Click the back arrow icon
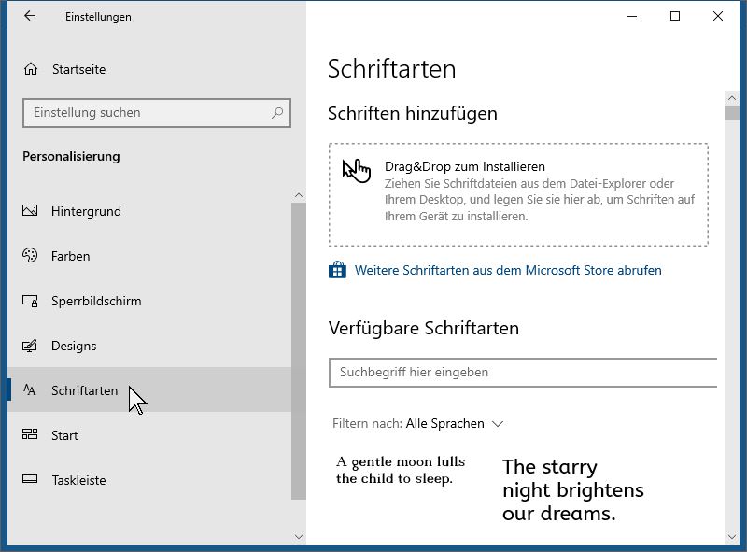The height and width of the screenshot is (552, 747). (x=30, y=16)
